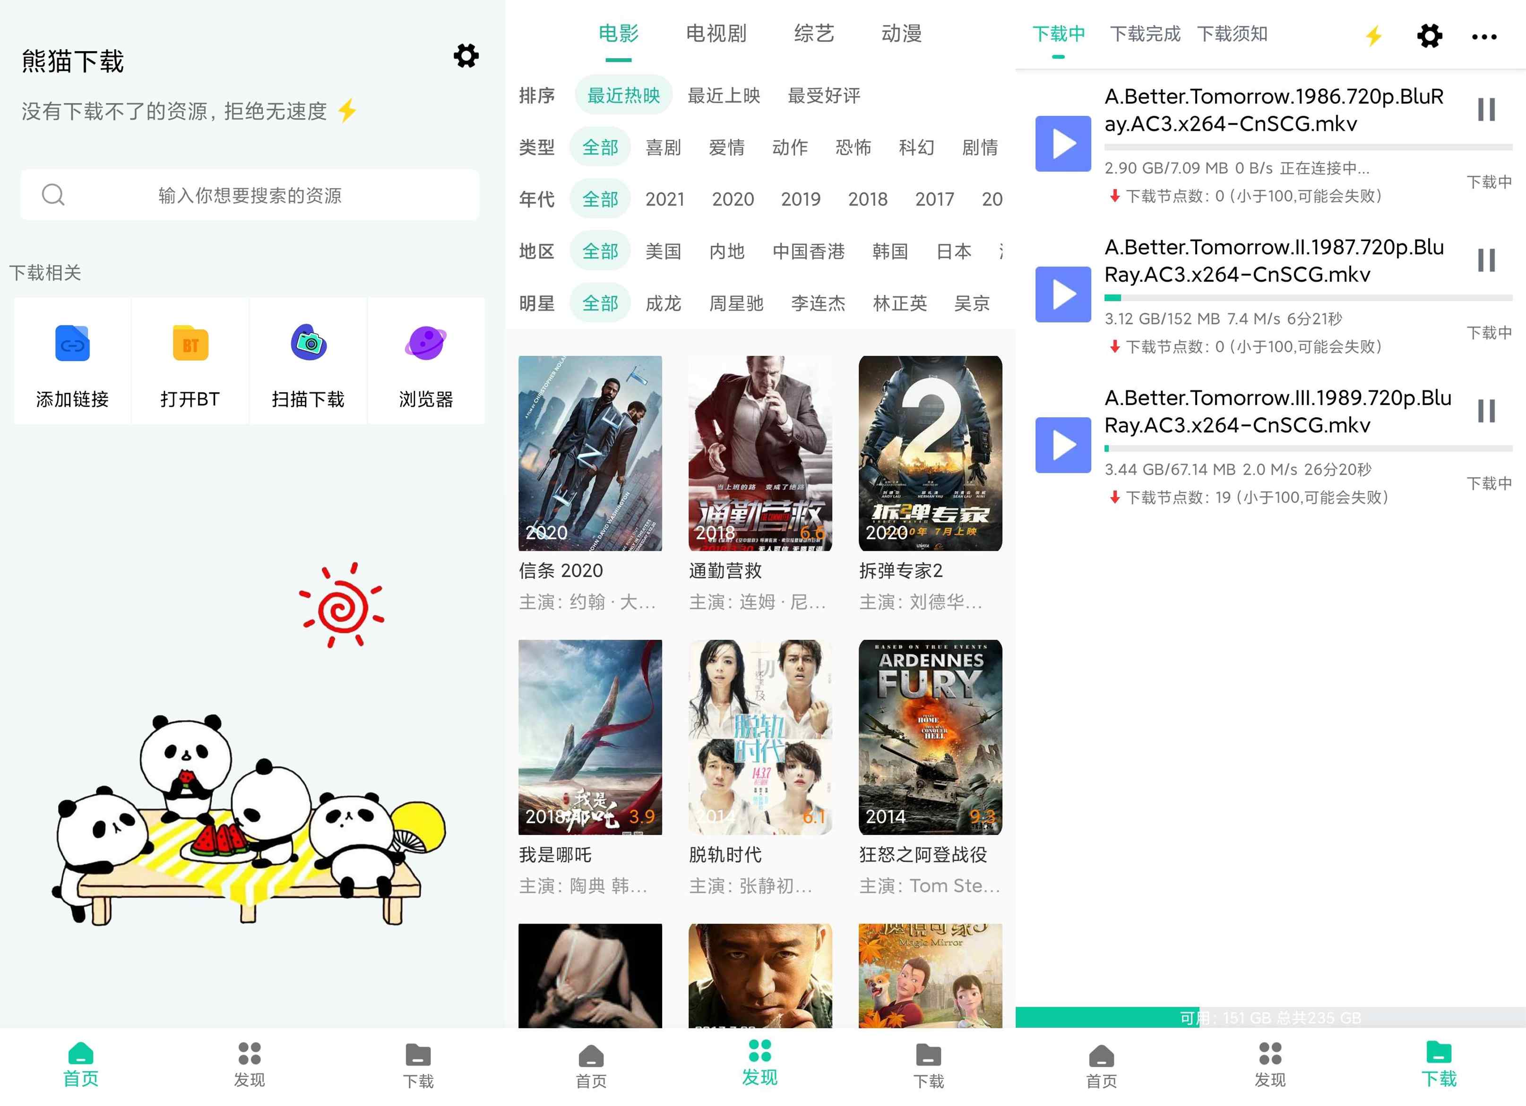Viewport: 1526px width, 1106px height.
Task: Open the three-dot more menu
Action: (x=1483, y=36)
